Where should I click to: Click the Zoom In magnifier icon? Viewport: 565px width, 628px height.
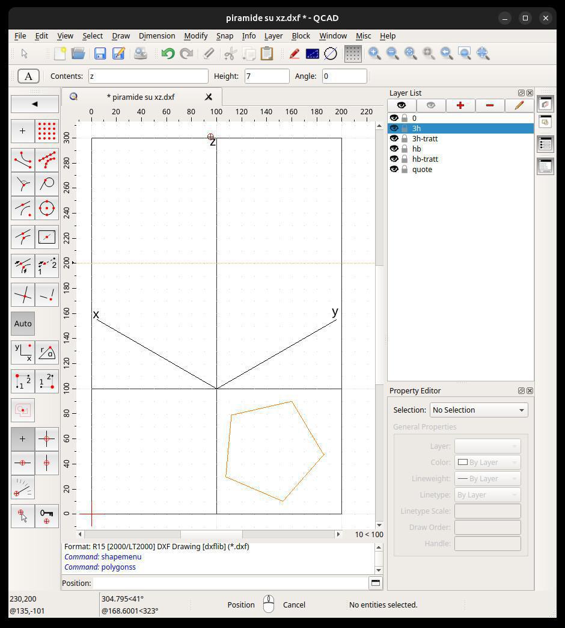pyautogui.click(x=374, y=54)
